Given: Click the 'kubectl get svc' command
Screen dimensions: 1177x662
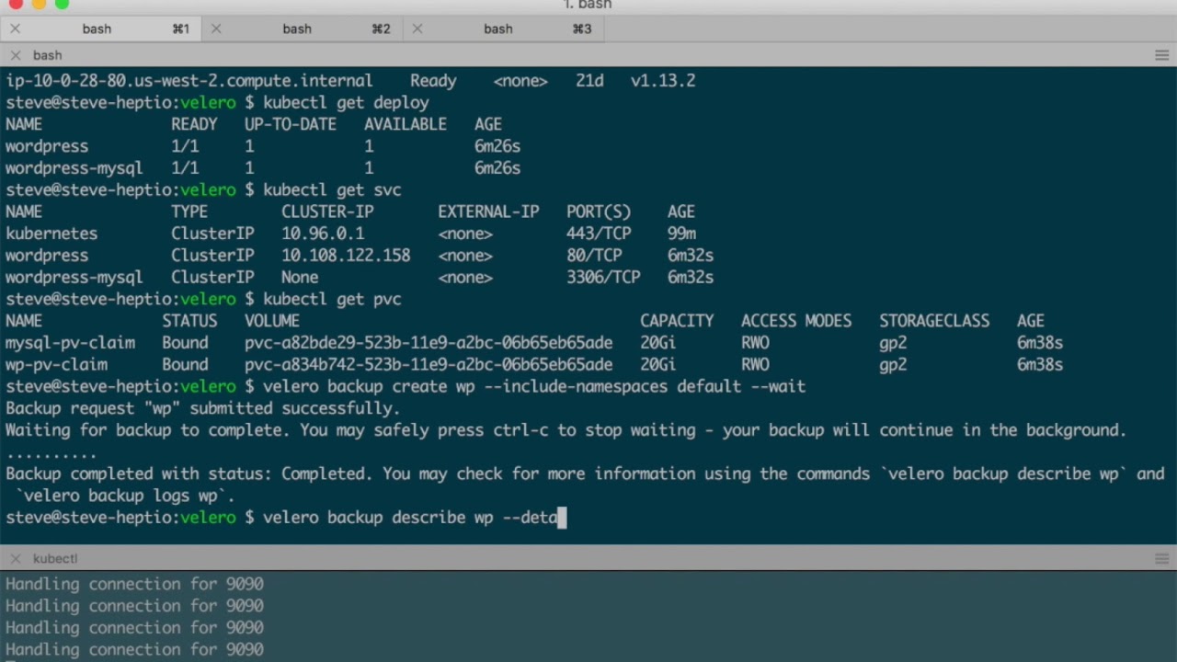Looking at the screenshot, I should pos(332,190).
